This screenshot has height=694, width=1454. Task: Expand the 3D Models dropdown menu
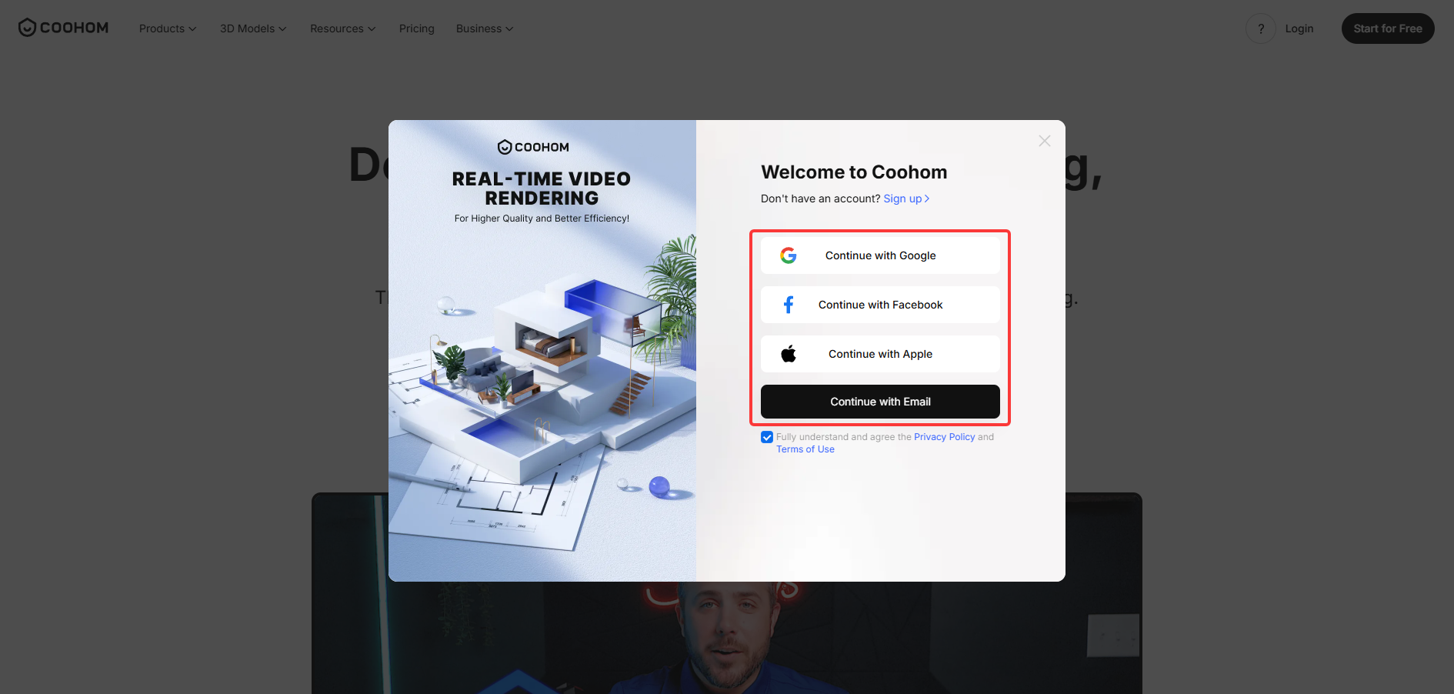(x=253, y=28)
